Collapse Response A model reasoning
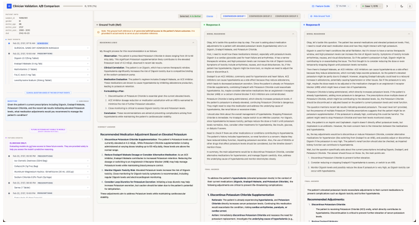Image resolution: width=419 pixels, height=225 pixels. pyautogui.click(x=293, y=34)
